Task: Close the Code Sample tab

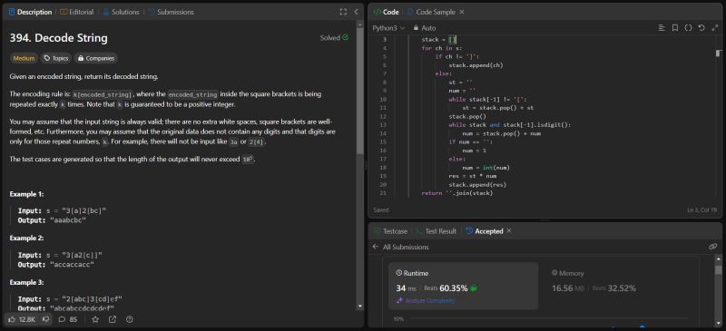Action: point(462,12)
